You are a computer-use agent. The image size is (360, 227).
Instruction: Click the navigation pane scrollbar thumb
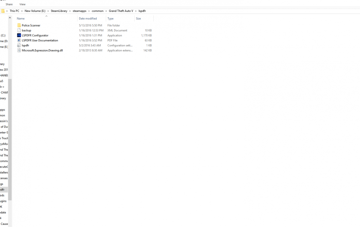[x=10, y=140]
